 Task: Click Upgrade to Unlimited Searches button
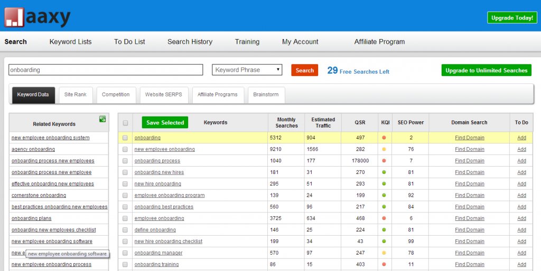[x=486, y=70]
